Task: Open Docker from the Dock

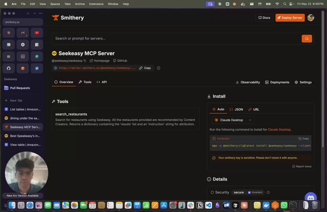Action: (x=266, y=205)
